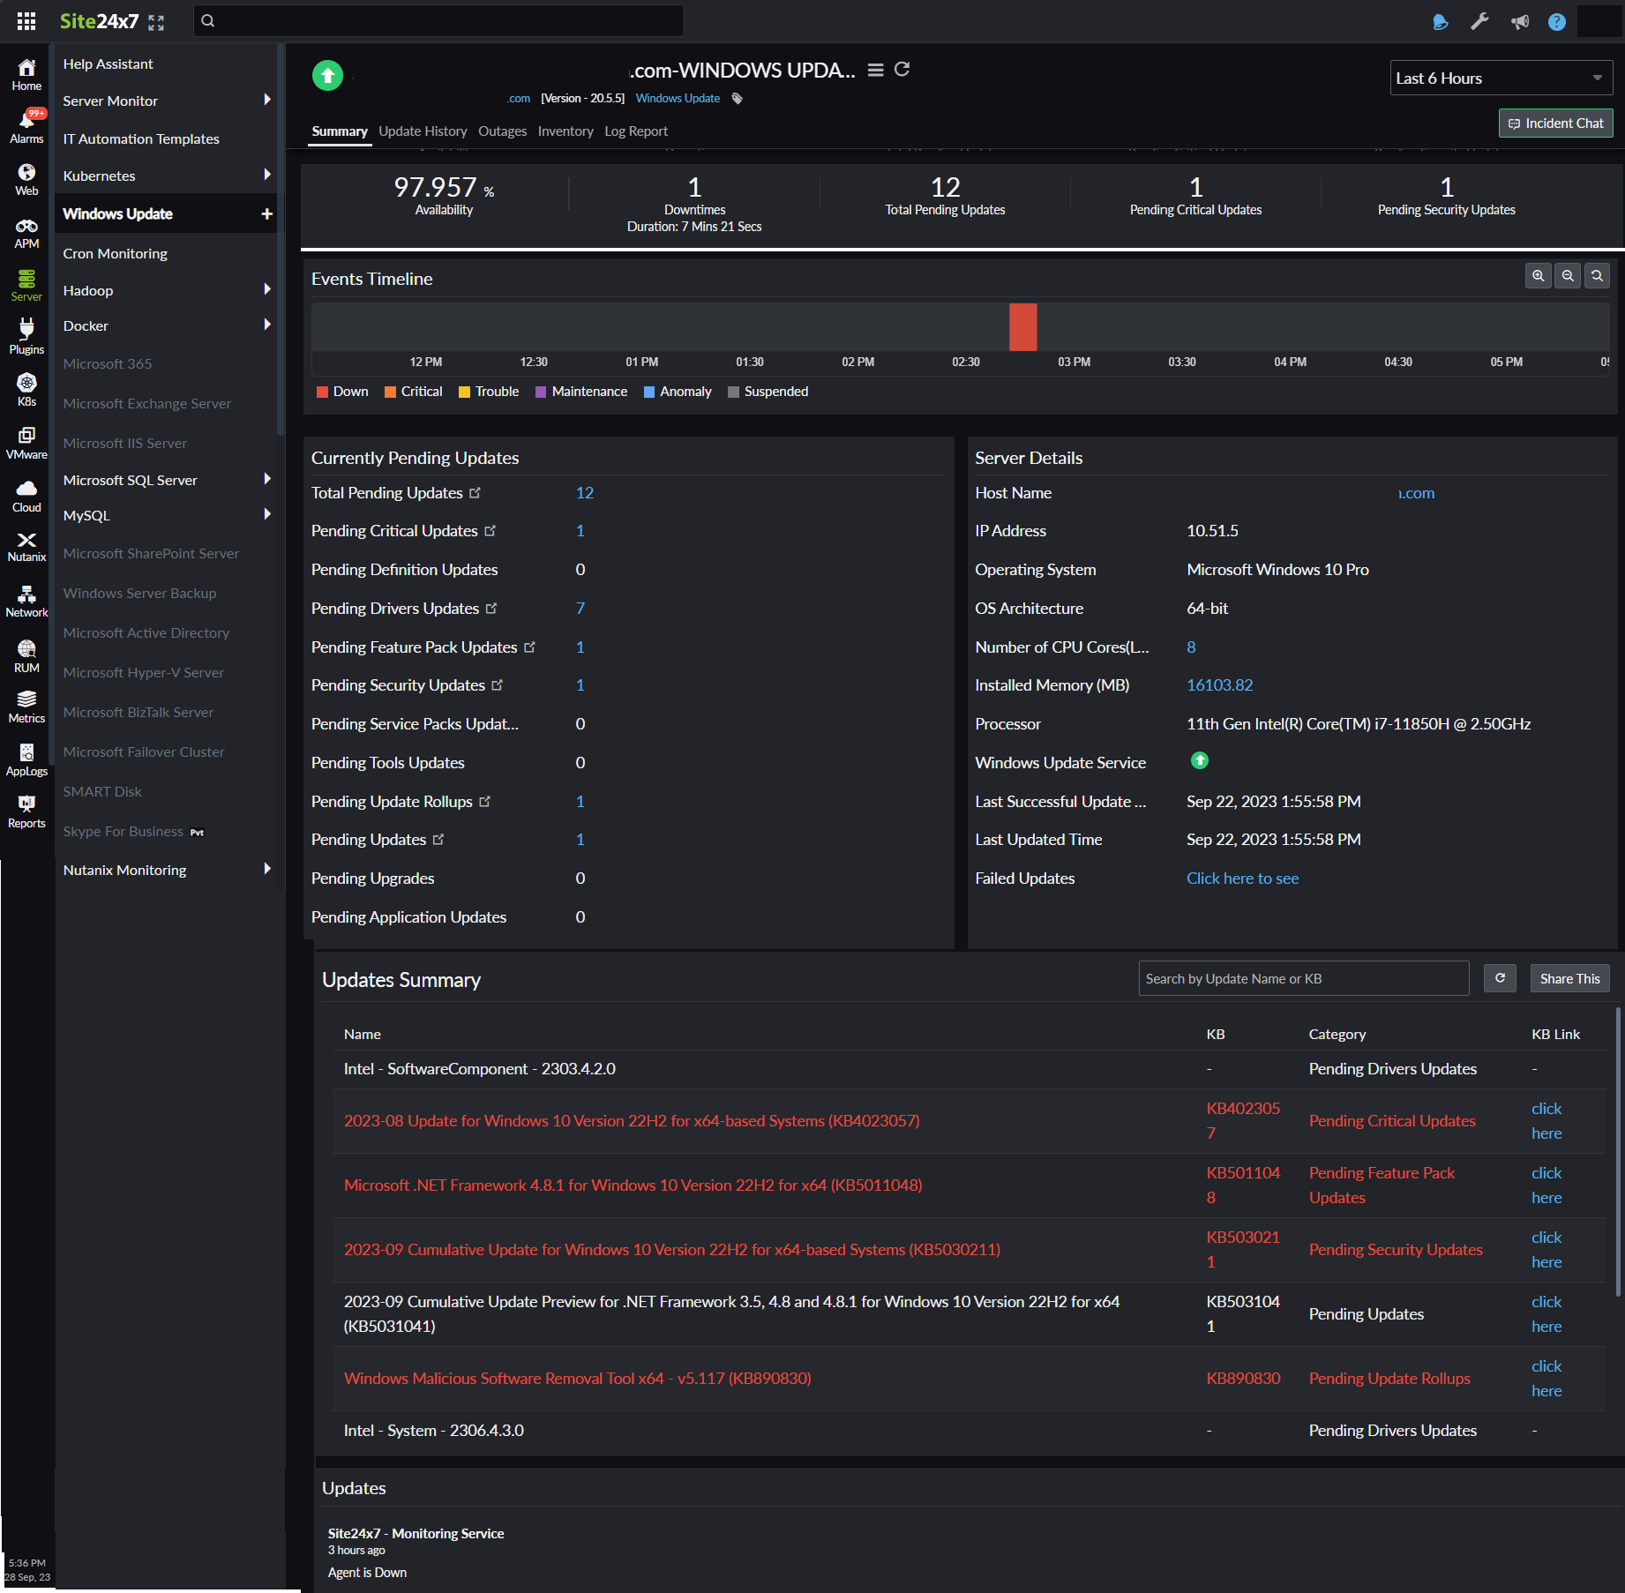Zoom in on the Events Timeline
The height and width of the screenshot is (1593, 1625).
click(x=1538, y=275)
